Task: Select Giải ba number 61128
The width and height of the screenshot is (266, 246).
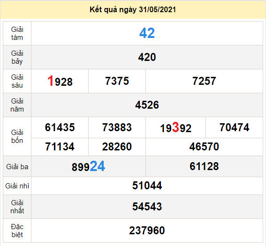Action: pyautogui.click(x=204, y=166)
